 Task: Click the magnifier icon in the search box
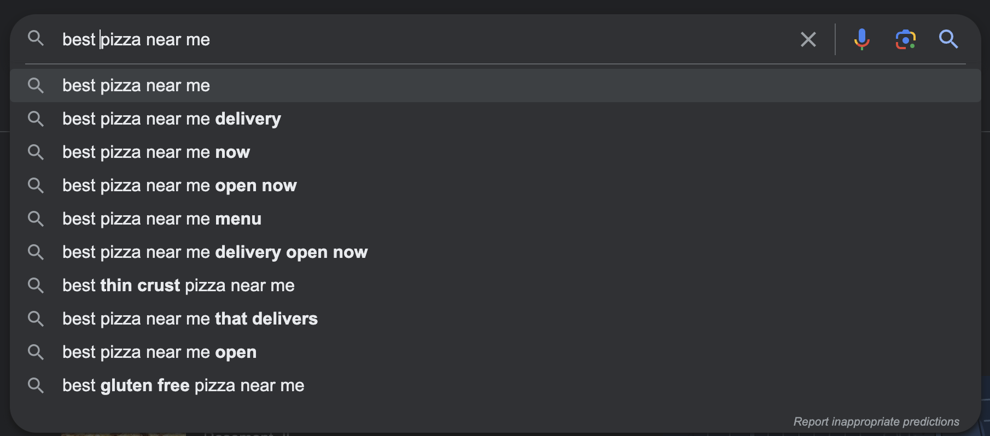point(36,39)
